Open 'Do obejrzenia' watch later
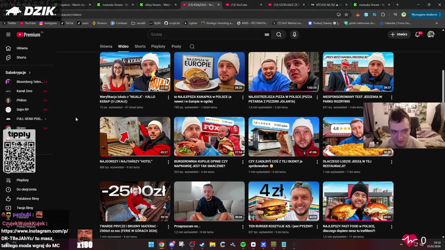Screen dimensions: 445x250 click(27, 190)
